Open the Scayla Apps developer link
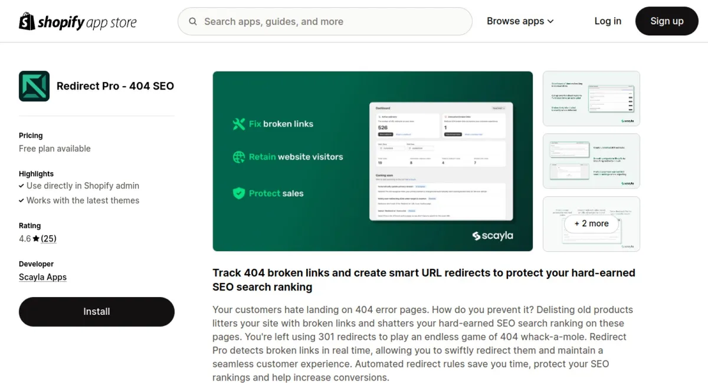Screen dimensions: 708x383 click(x=42, y=277)
